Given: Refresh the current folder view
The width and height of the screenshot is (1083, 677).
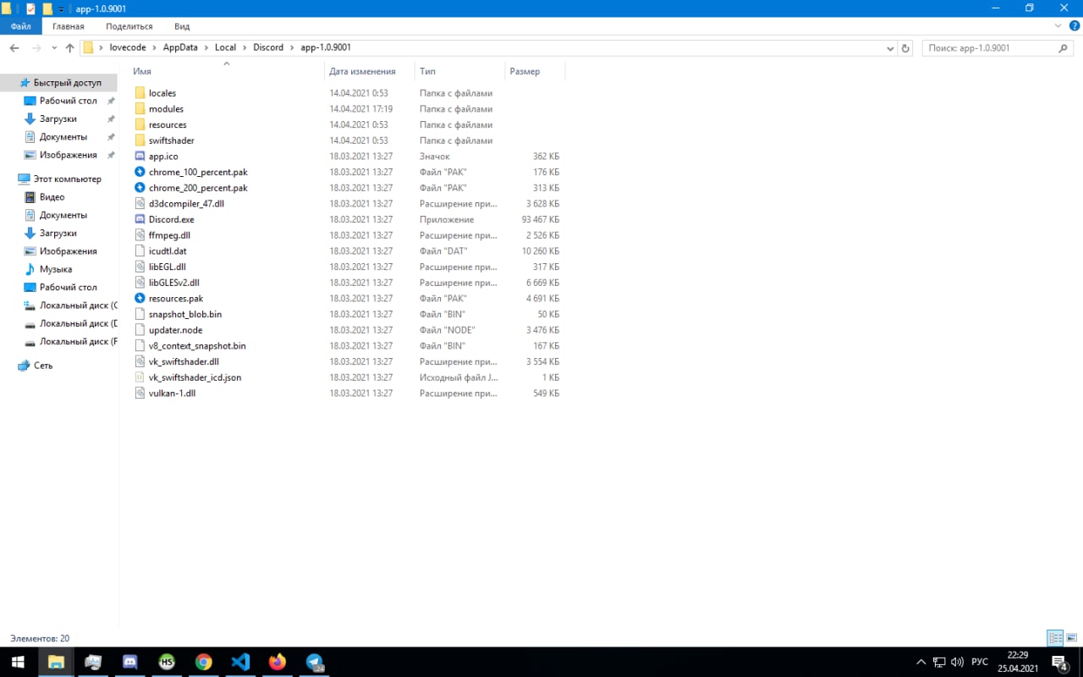Looking at the screenshot, I should [x=905, y=48].
